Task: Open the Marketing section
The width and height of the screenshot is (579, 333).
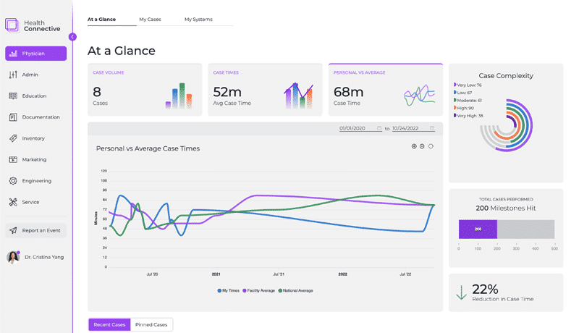Action: click(x=33, y=159)
